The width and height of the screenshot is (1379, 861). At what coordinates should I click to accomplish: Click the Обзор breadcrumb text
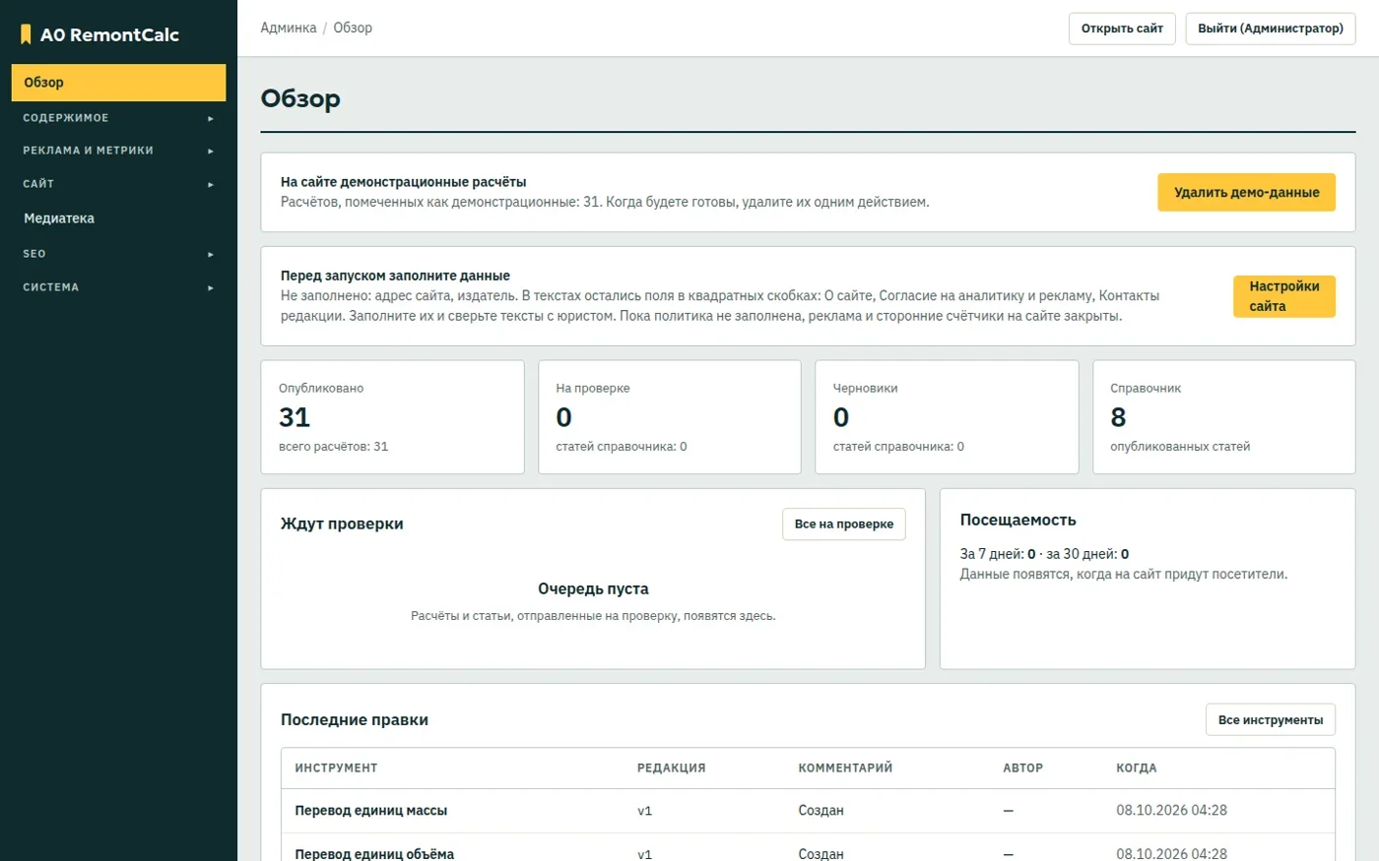(x=353, y=28)
